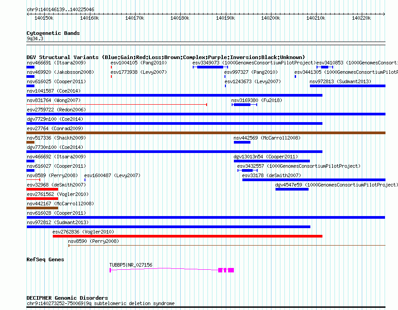
Task: Click the esv3410853 variant label
Action: pos(357,63)
